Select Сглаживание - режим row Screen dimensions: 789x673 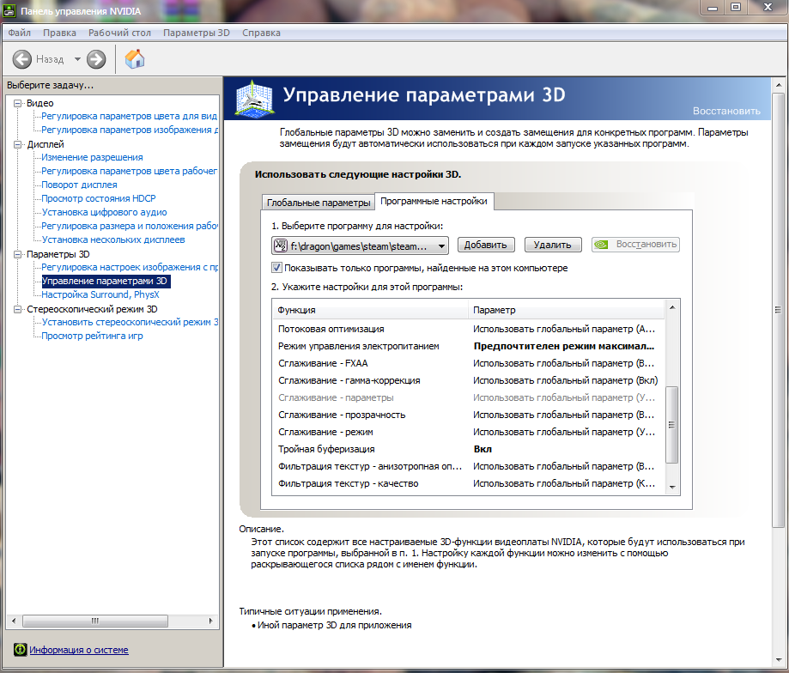[x=468, y=432]
